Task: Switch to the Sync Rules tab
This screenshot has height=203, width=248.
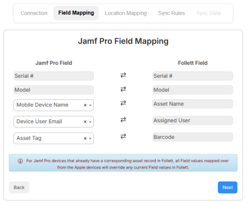Action: click(171, 13)
